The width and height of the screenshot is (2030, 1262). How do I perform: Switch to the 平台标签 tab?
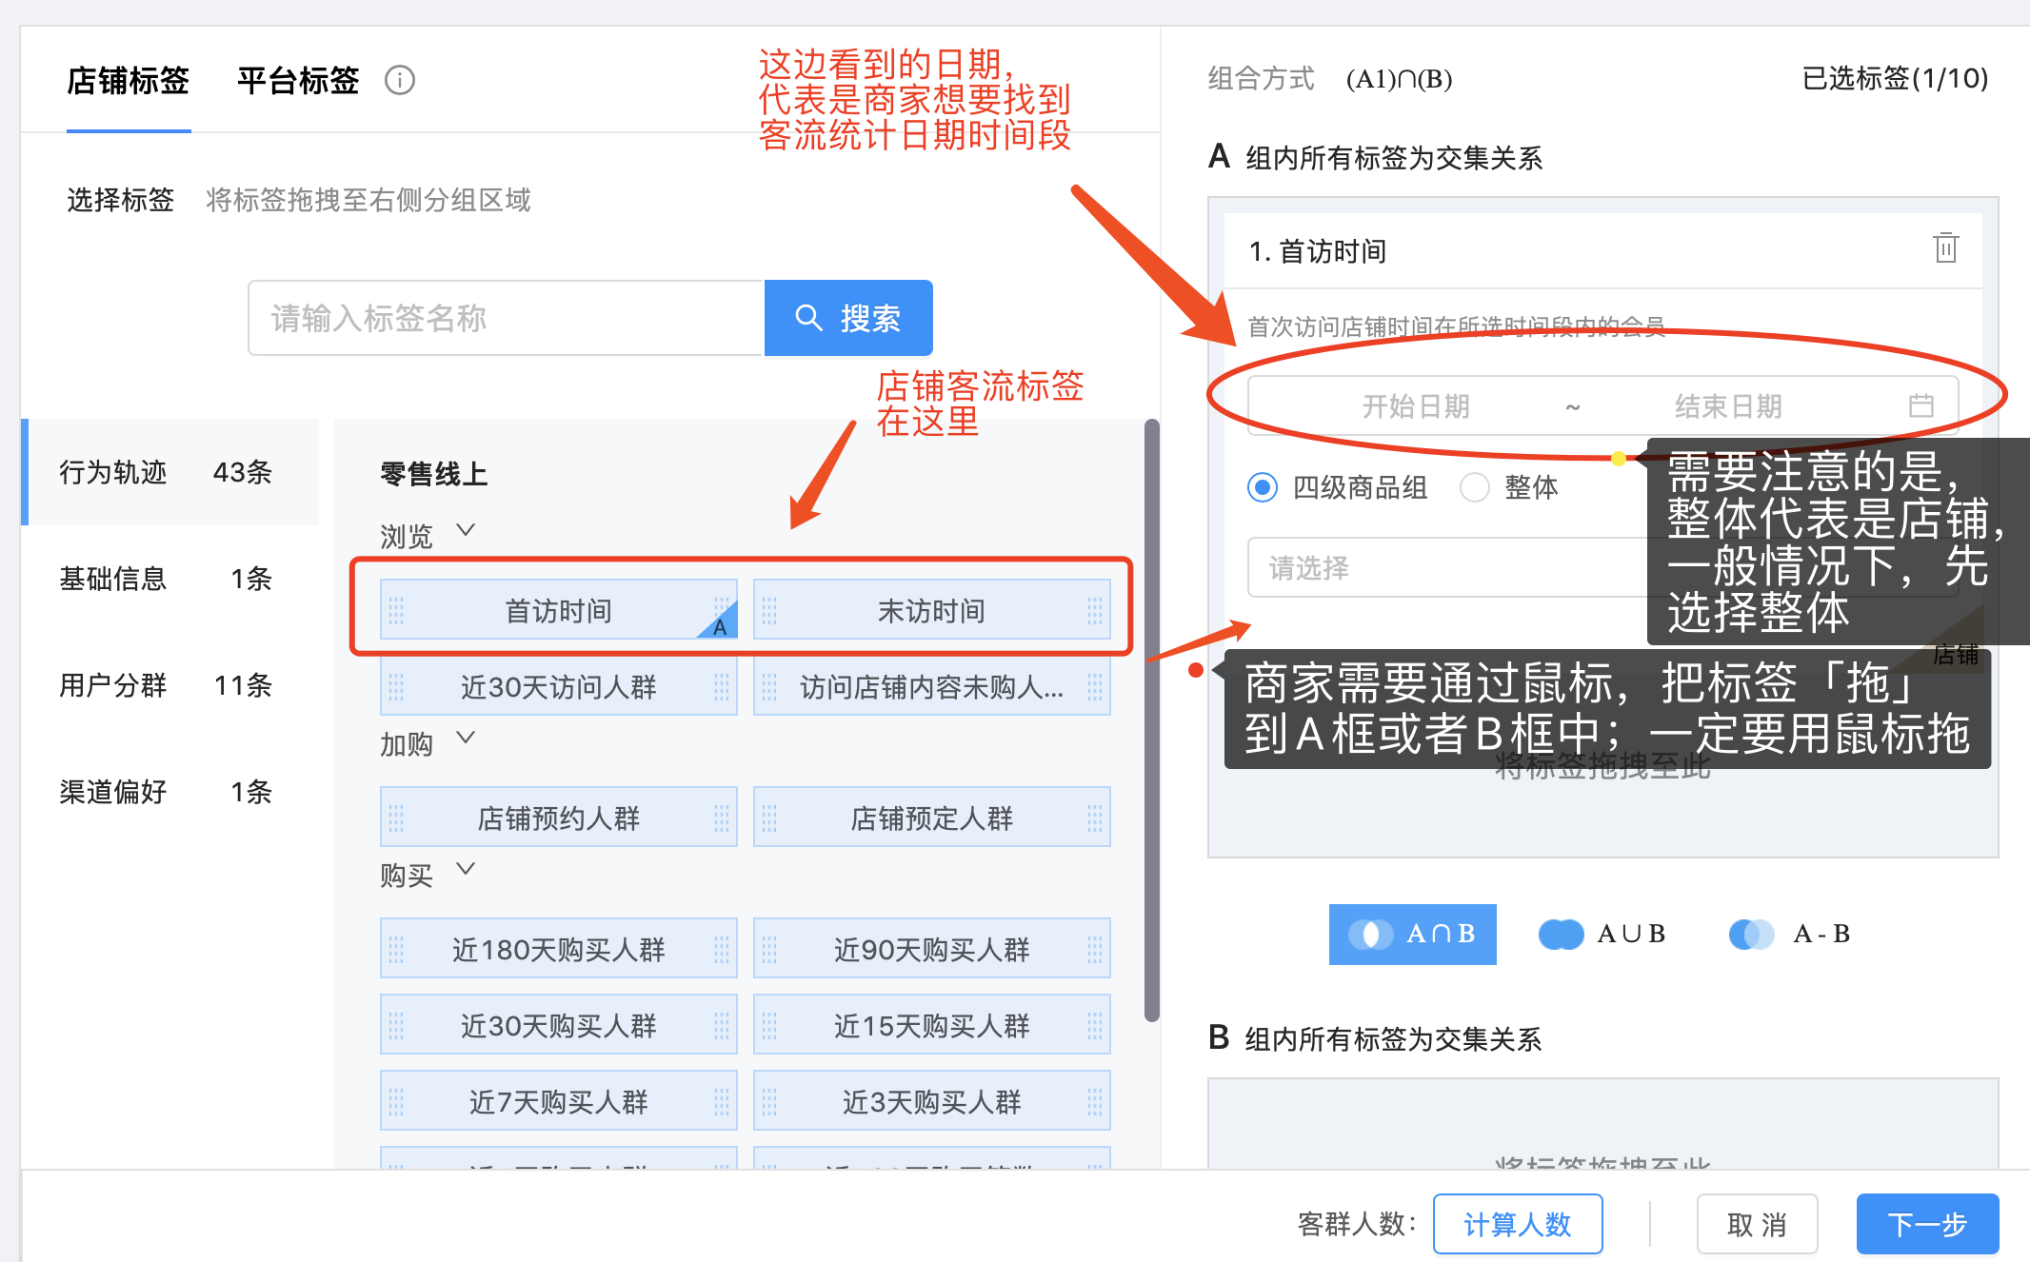(x=298, y=80)
